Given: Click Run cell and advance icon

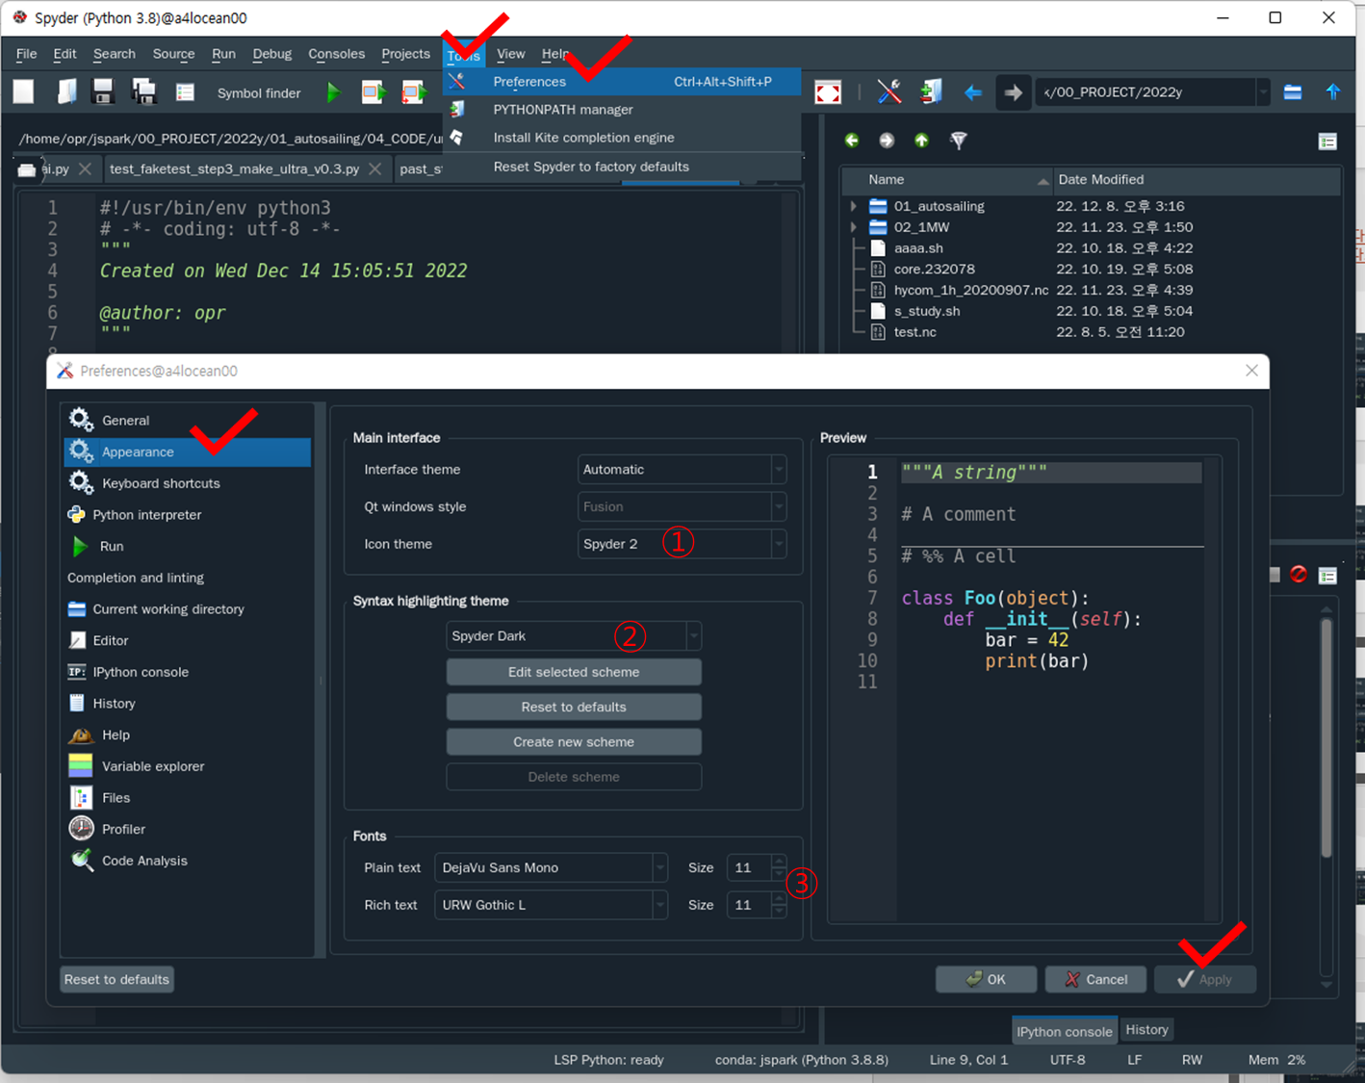Looking at the screenshot, I should tap(414, 92).
